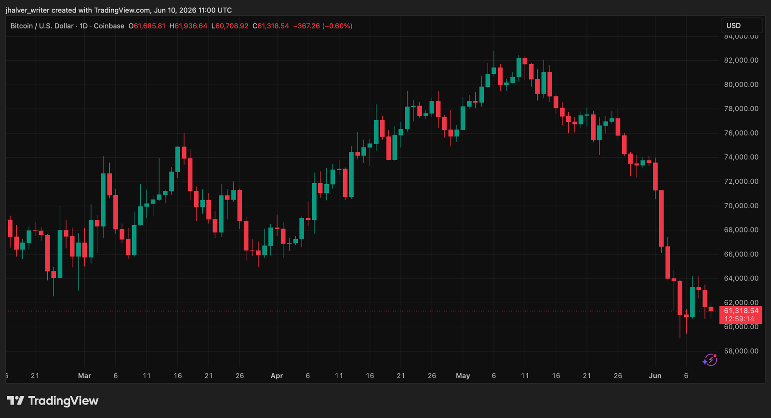
Task: Click the 70,000.00 price axis label
Action: pyautogui.click(x=741, y=206)
